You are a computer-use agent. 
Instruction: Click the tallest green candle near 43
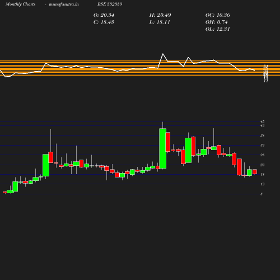tap(163, 148)
